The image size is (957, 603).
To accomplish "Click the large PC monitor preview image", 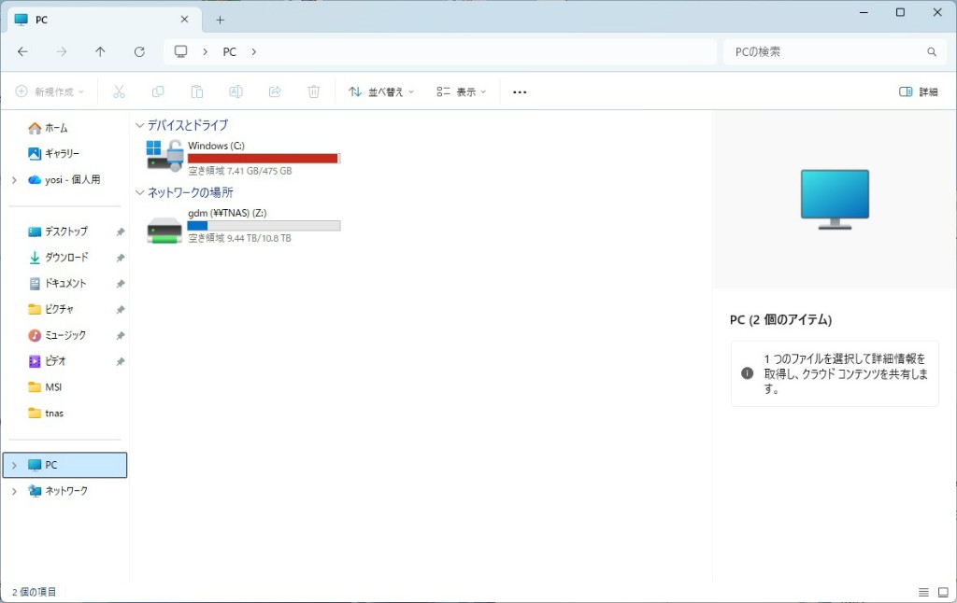I will coord(835,199).
